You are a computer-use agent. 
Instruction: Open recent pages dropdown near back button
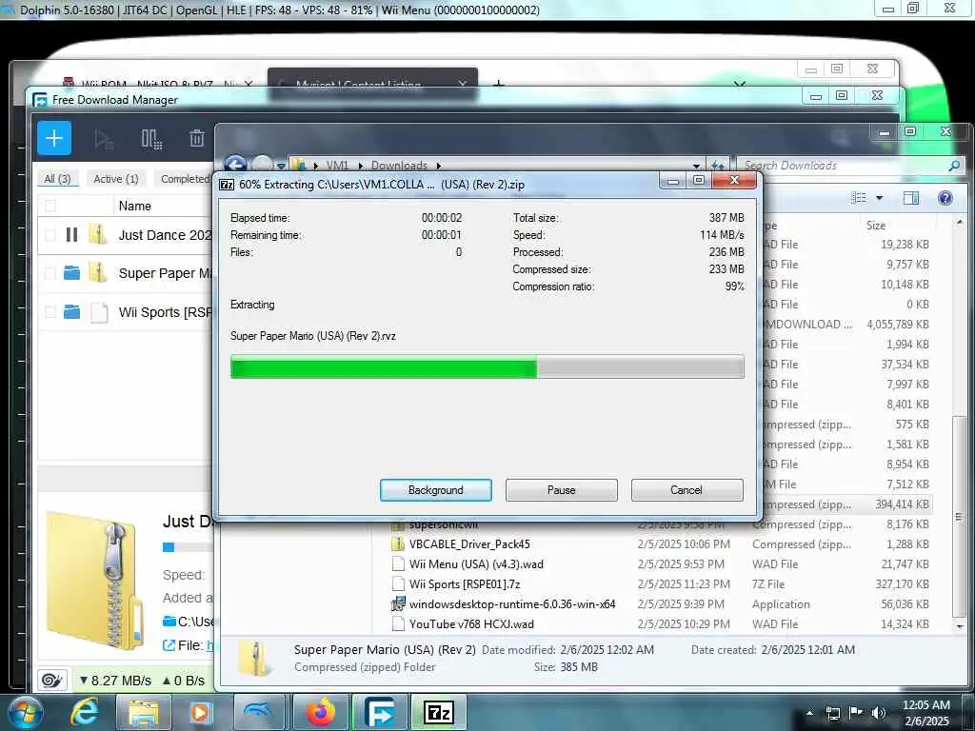(281, 166)
